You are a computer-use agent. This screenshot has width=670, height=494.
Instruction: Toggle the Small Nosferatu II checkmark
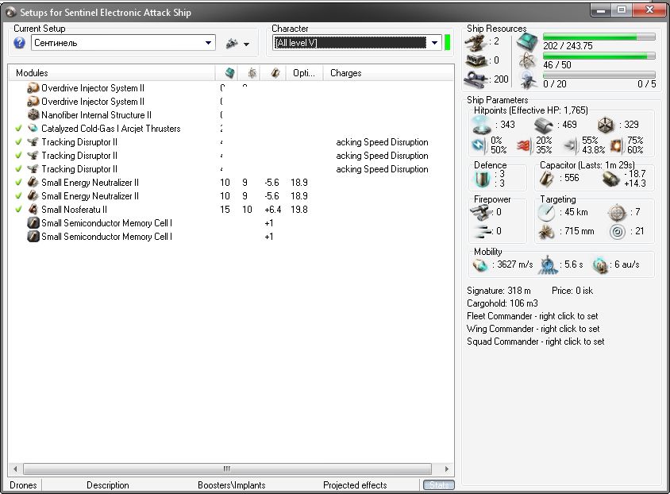(x=18, y=210)
